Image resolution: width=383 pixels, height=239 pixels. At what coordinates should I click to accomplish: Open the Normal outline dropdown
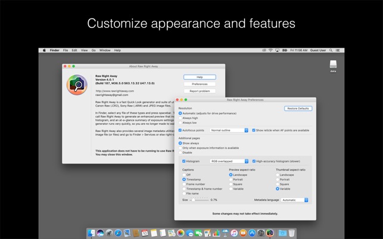pyautogui.click(x=229, y=130)
